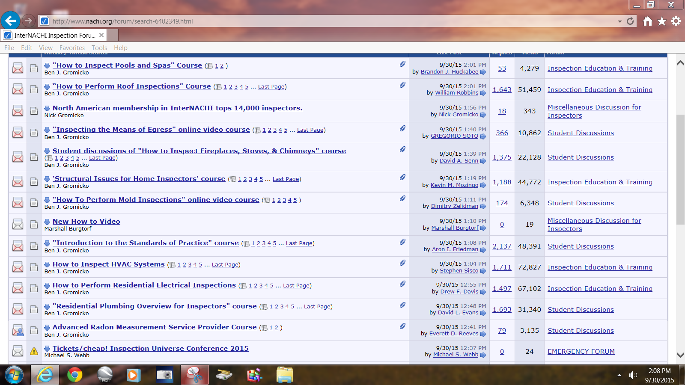This screenshot has height=385, width=685.
Task: Click attachment paperclip on Pools and Spas thread
Action: click(x=402, y=64)
